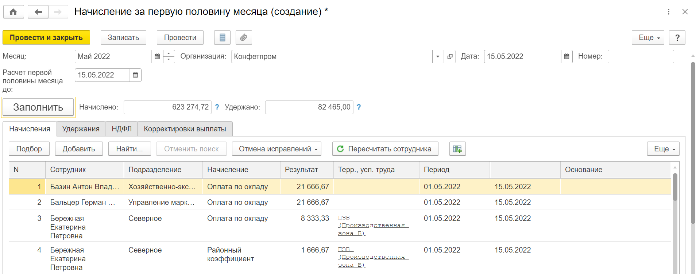Navigate forward with the right arrow
Viewport: 696px width, 274px height.
tap(58, 12)
